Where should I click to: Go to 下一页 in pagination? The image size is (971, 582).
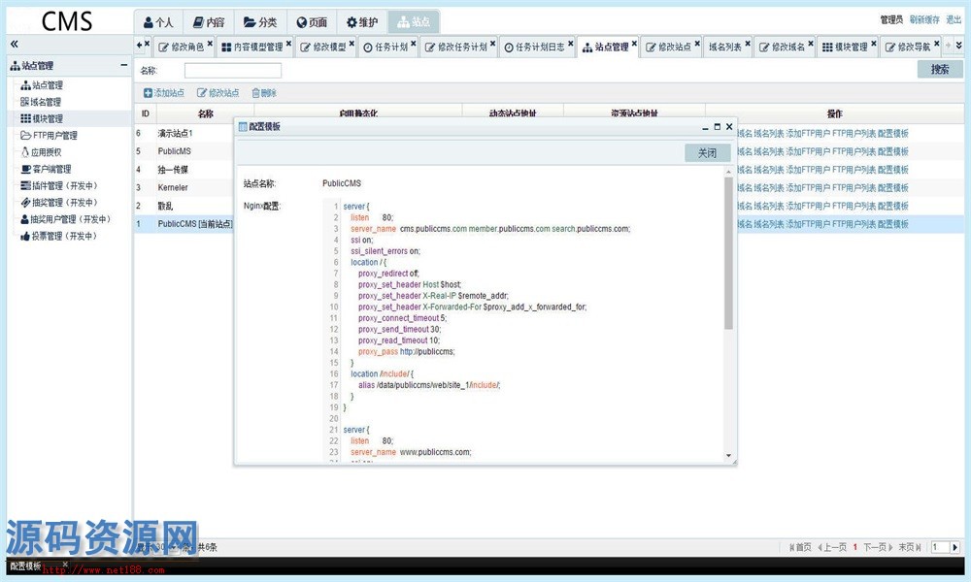878,547
